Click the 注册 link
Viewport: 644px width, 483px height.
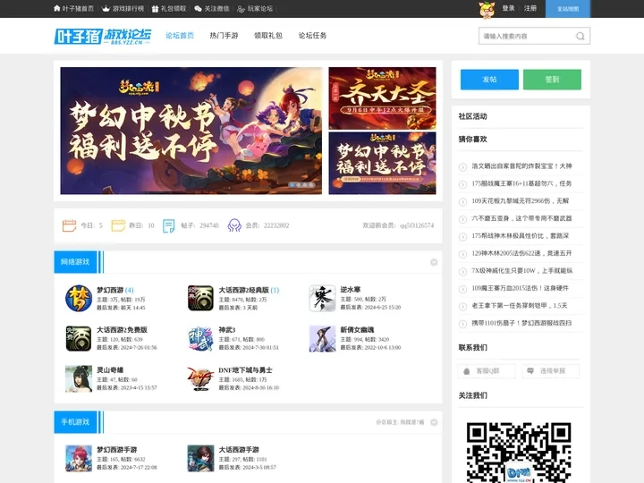530,8
